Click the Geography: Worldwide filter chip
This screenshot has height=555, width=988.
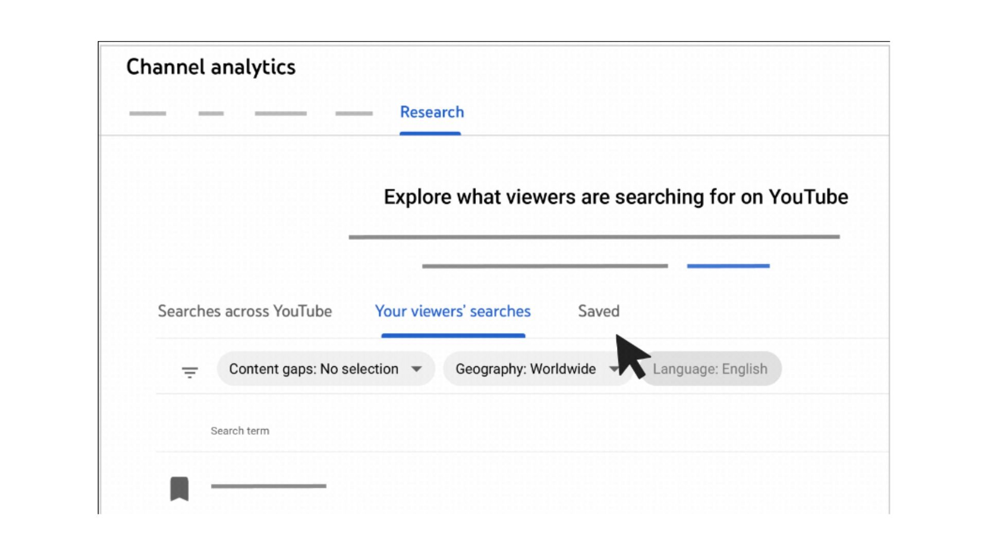pyautogui.click(x=525, y=368)
